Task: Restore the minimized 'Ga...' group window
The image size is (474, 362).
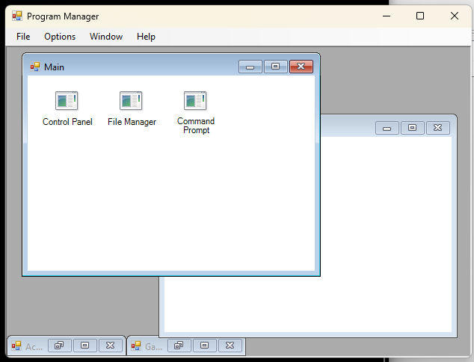Action: click(179, 346)
